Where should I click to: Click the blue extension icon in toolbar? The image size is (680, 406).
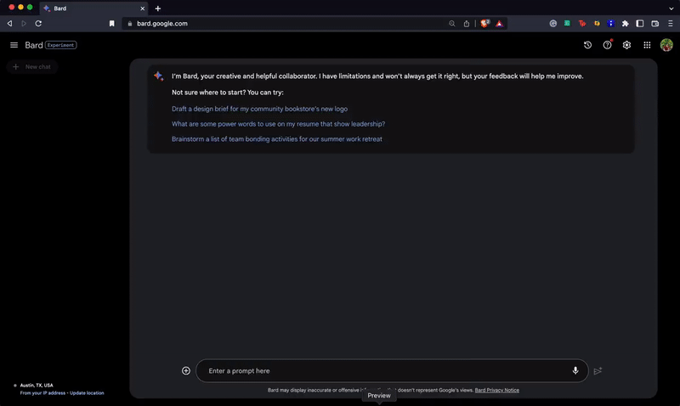click(x=610, y=24)
